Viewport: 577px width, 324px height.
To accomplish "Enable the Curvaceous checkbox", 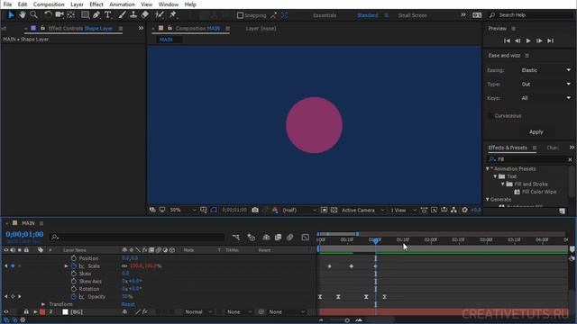I will tap(490, 116).
